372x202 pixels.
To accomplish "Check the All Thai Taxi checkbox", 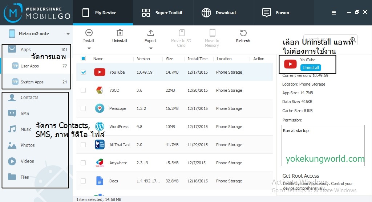I will click(x=83, y=145).
